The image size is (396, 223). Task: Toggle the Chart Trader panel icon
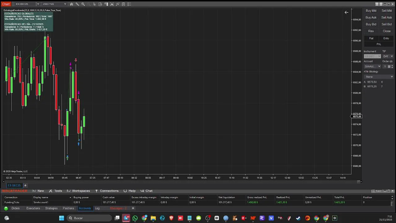[106, 4]
